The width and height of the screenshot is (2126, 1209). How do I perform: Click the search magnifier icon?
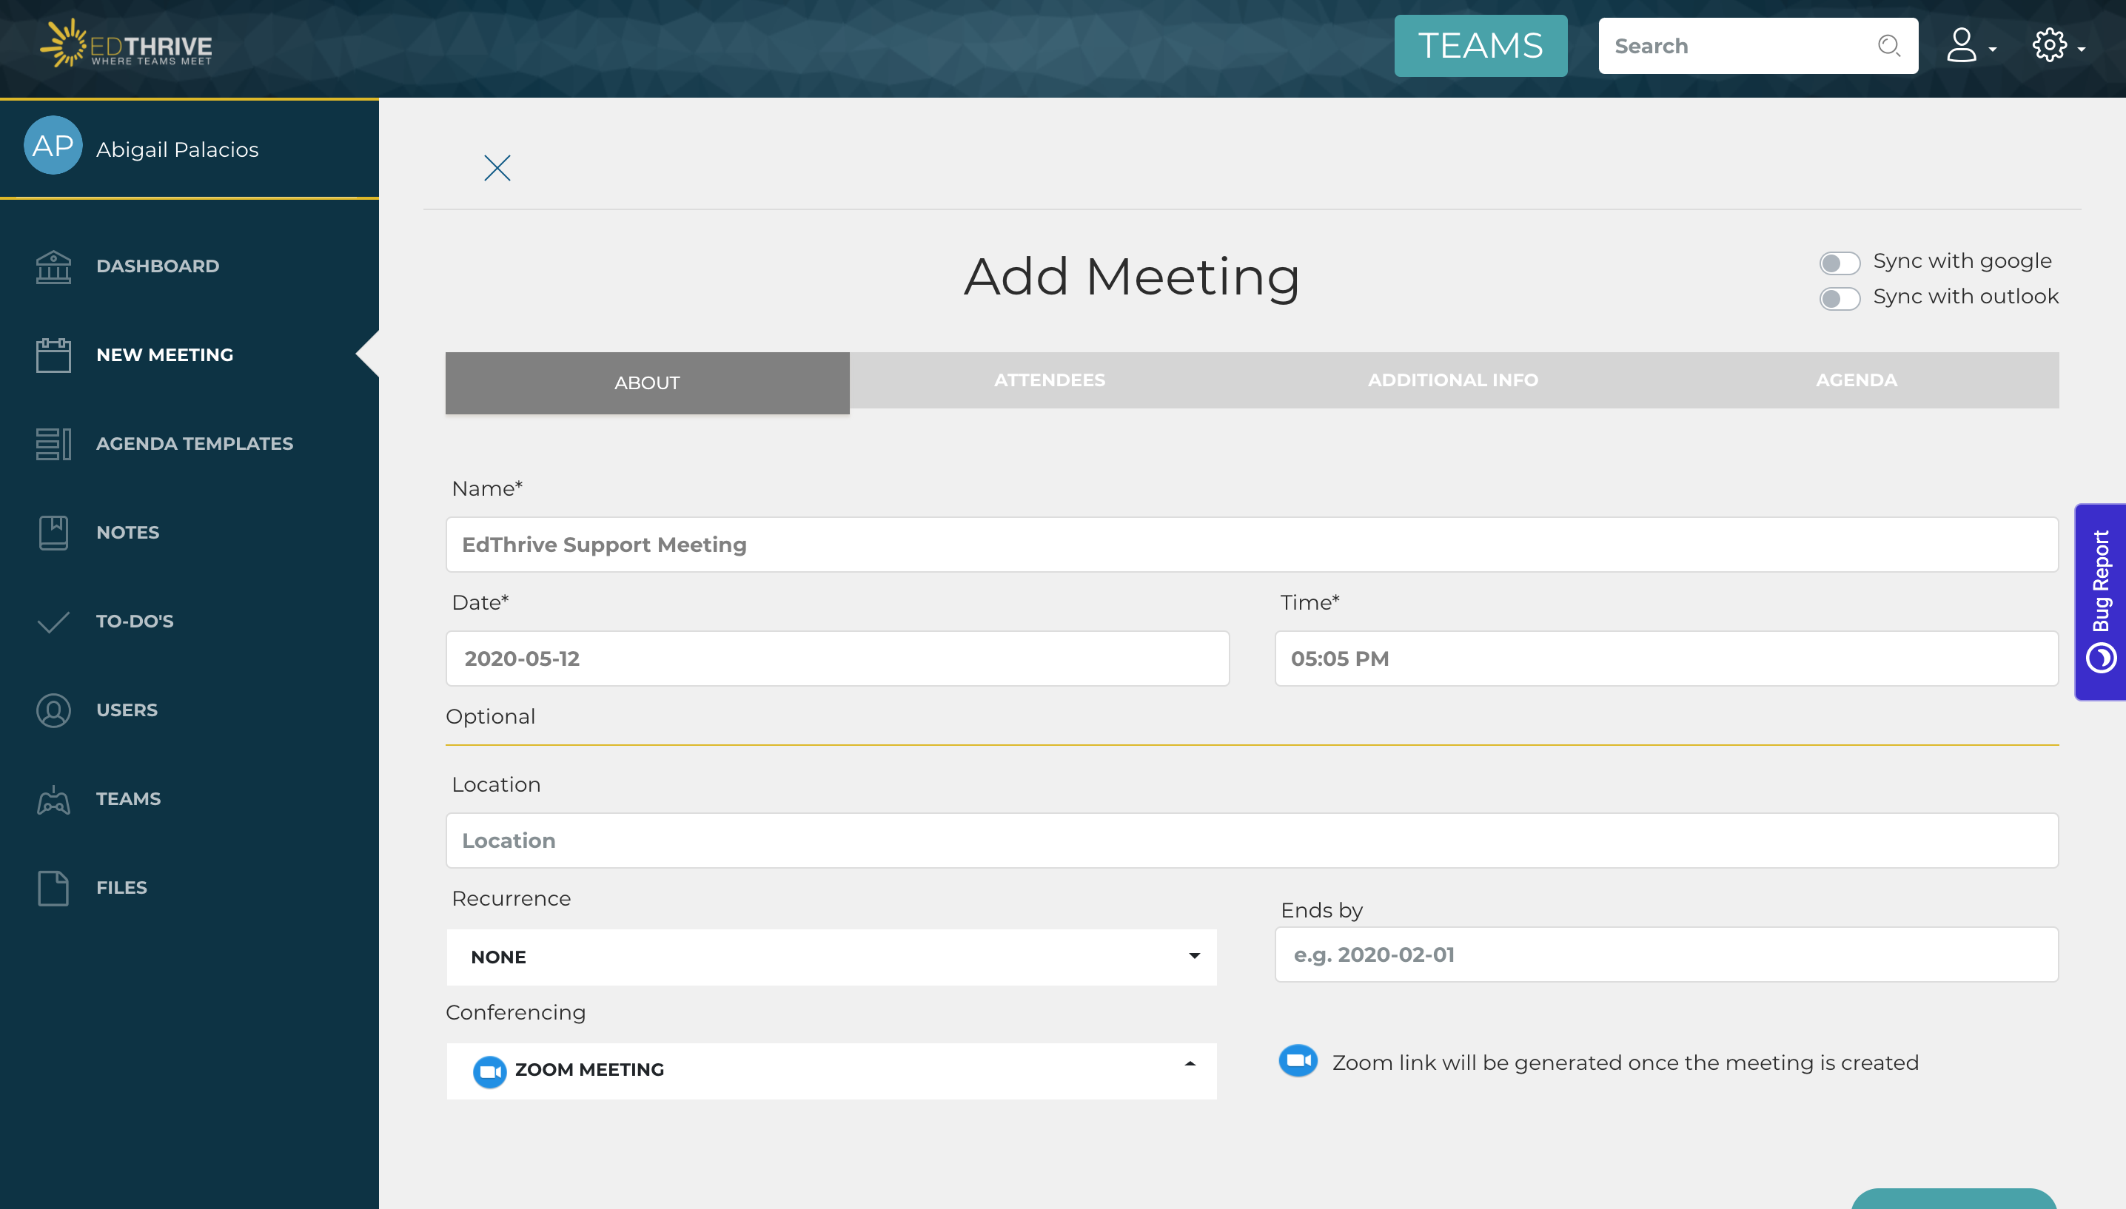[1888, 46]
